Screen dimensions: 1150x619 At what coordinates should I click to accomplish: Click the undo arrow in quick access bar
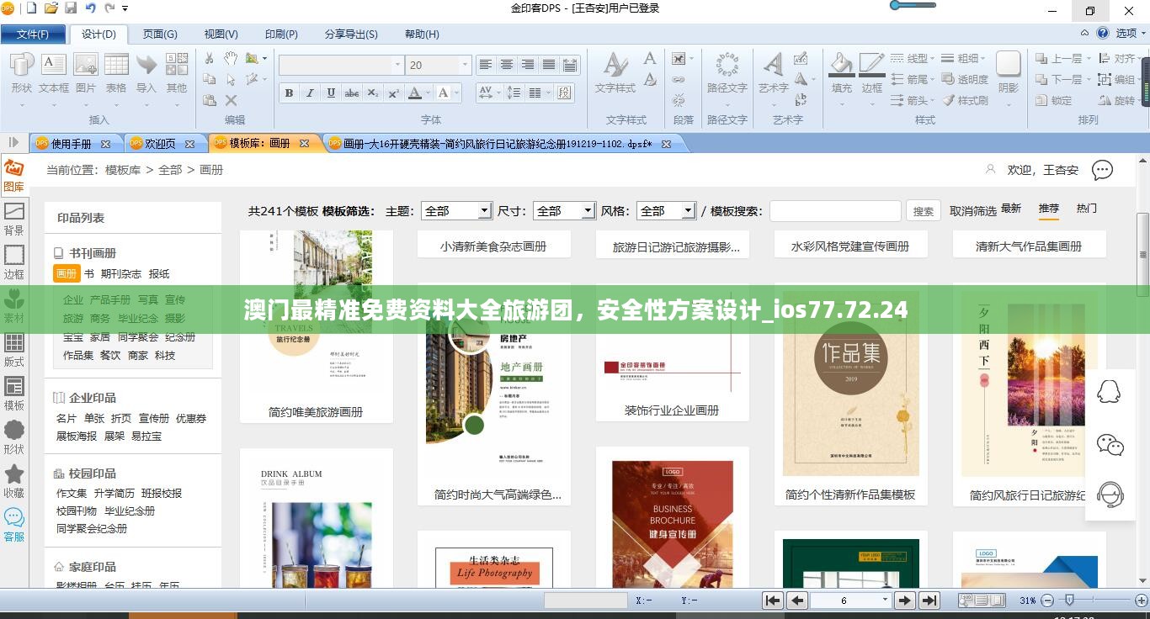coord(91,9)
